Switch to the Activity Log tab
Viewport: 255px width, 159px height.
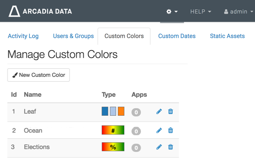(23, 36)
